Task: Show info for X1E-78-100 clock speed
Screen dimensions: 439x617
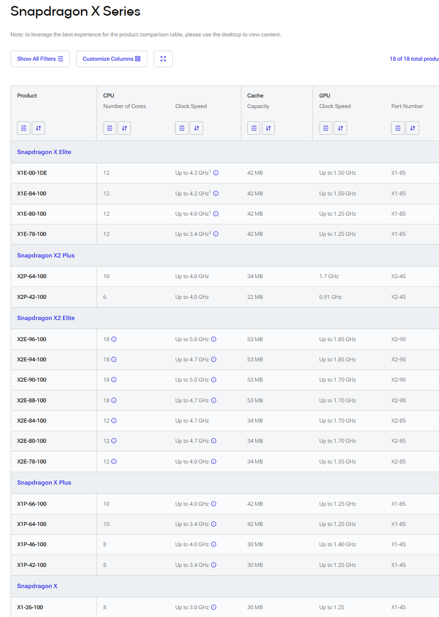Action: pyautogui.click(x=216, y=234)
